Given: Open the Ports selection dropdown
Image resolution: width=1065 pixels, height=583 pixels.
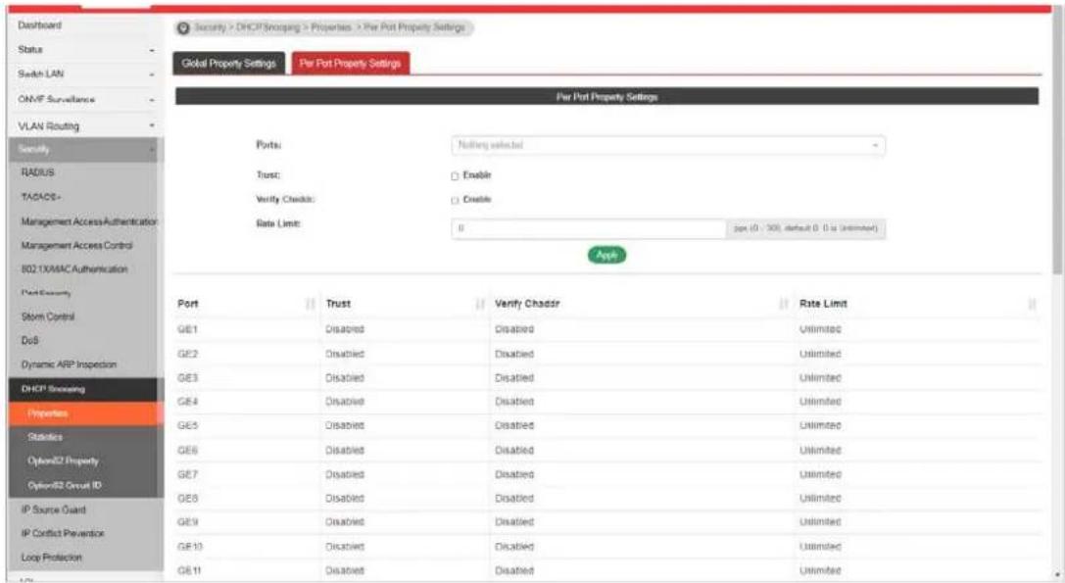Looking at the screenshot, I should coord(667,145).
